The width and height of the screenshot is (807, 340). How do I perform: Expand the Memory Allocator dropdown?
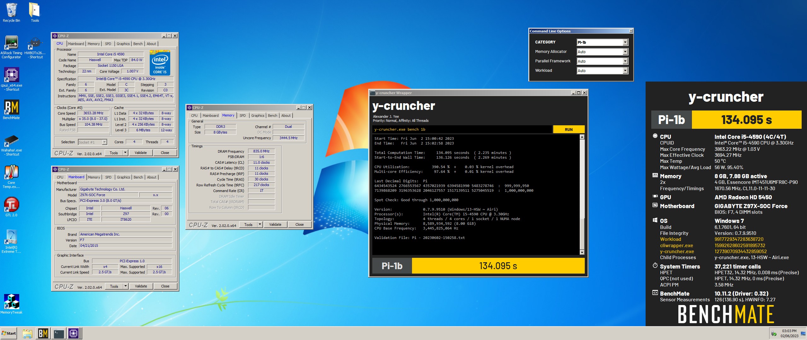(x=625, y=52)
